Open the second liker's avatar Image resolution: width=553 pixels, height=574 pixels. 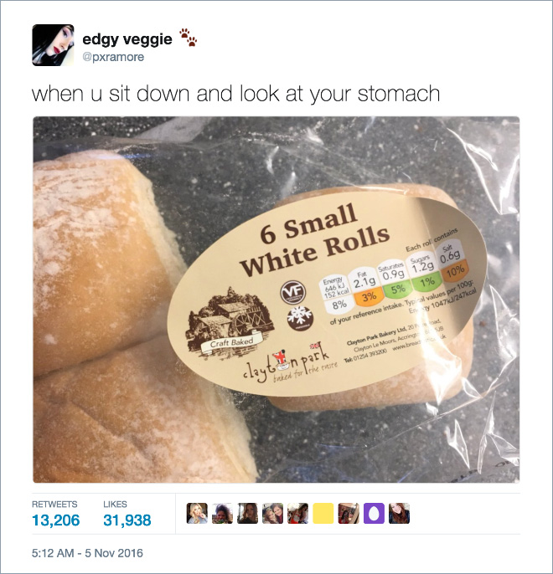click(x=222, y=513)
